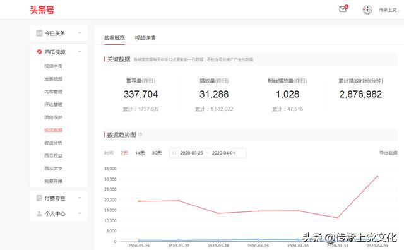Click red line peak point for 2020-04-01
Image resolution: width=404 pixels, height=250 pixels.
(x=377, y=176)
